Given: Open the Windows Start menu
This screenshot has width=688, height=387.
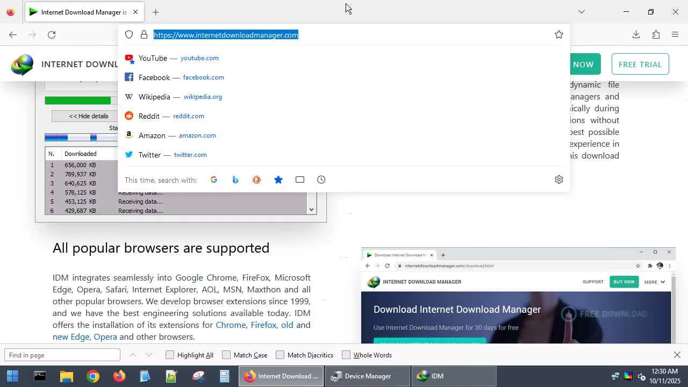Looking at the screenshot, I should tap(12, 376).
